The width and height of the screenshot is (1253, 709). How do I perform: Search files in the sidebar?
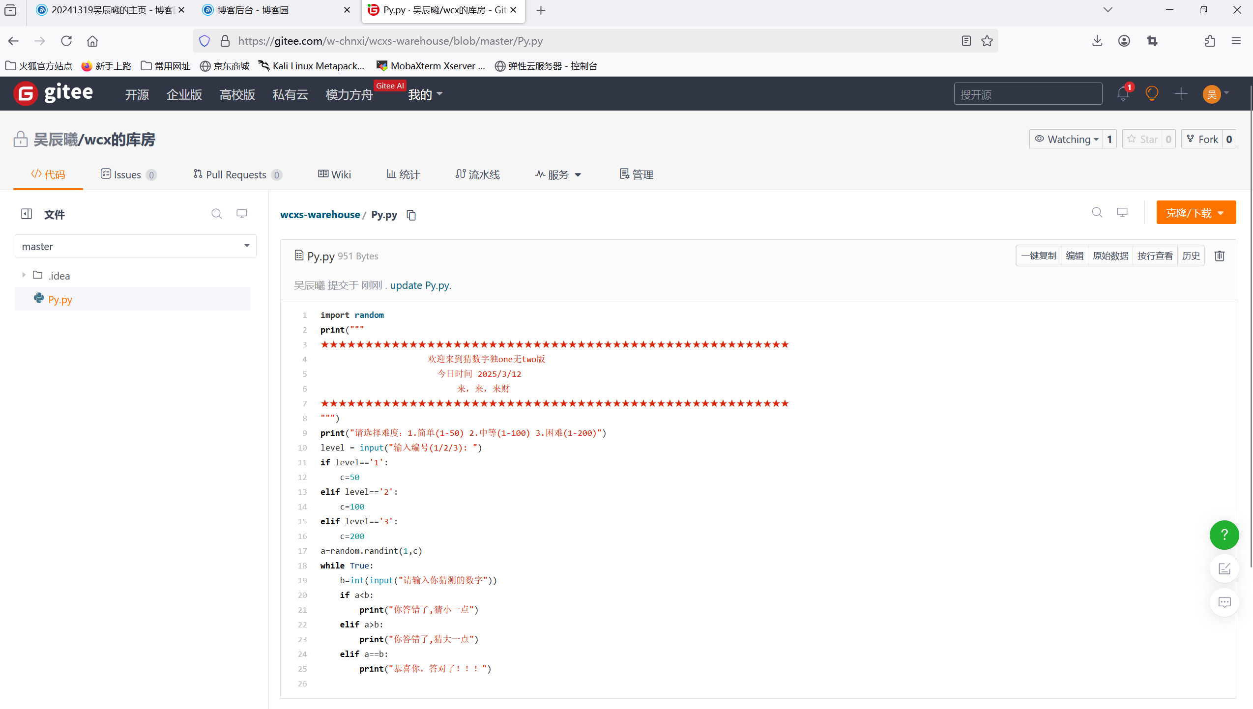point(216,214)
